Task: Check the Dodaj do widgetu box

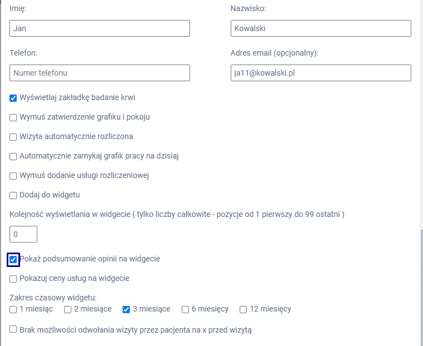Action: [13, 195]
